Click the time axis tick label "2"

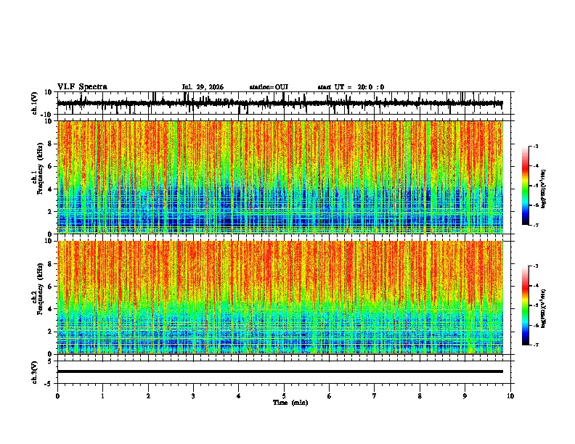pos(148,396)
